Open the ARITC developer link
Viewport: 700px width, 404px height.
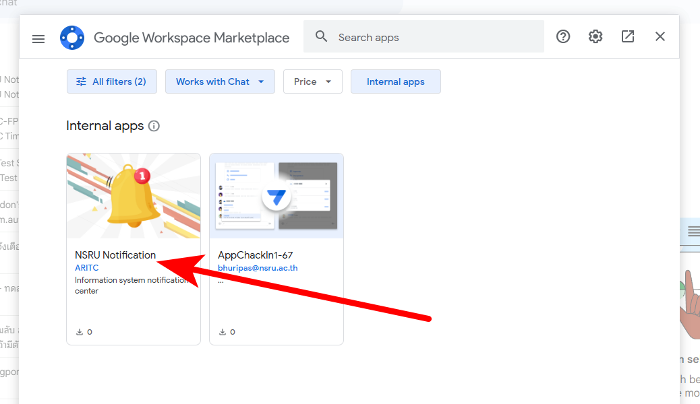coord(86,268)
